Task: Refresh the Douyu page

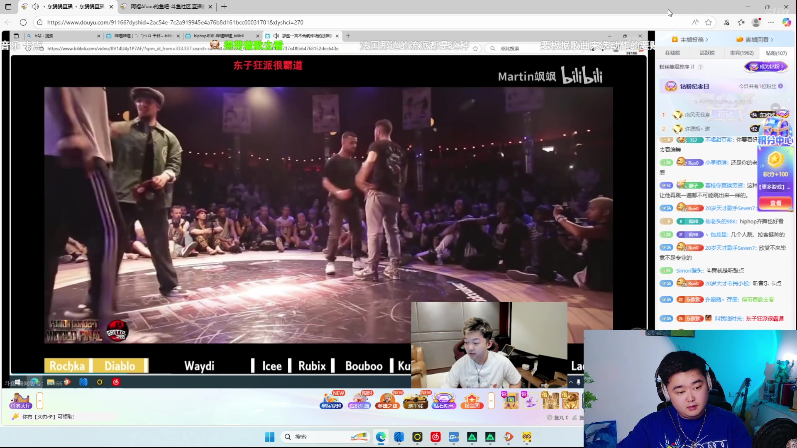Action: [23, 22]
